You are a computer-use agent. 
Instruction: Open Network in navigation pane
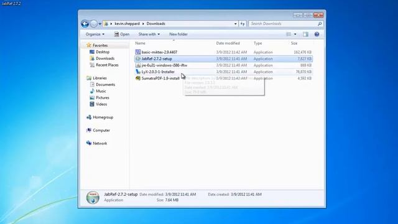click(99, 143)
